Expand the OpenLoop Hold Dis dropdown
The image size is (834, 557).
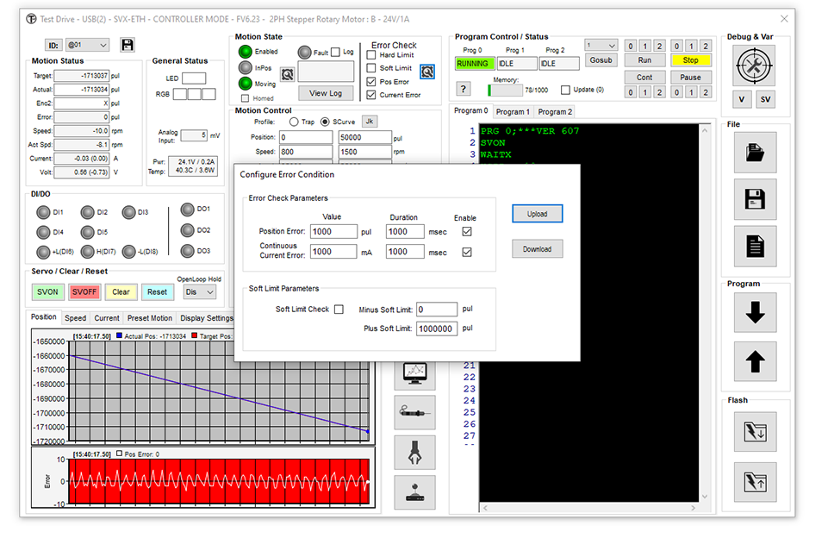pos(199,292)
